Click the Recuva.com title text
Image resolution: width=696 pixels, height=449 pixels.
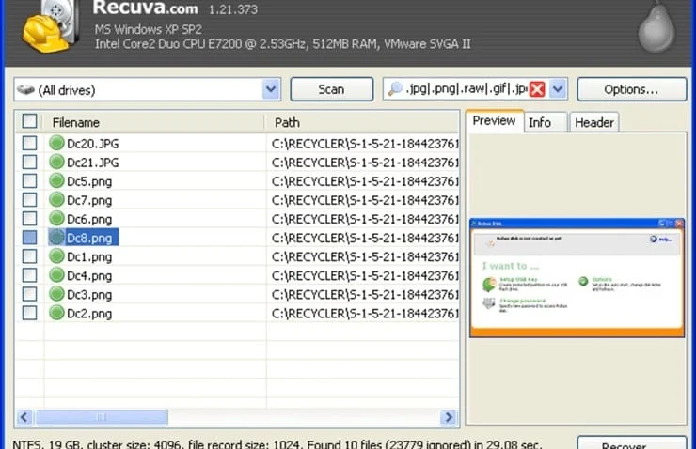click(145, 8)
